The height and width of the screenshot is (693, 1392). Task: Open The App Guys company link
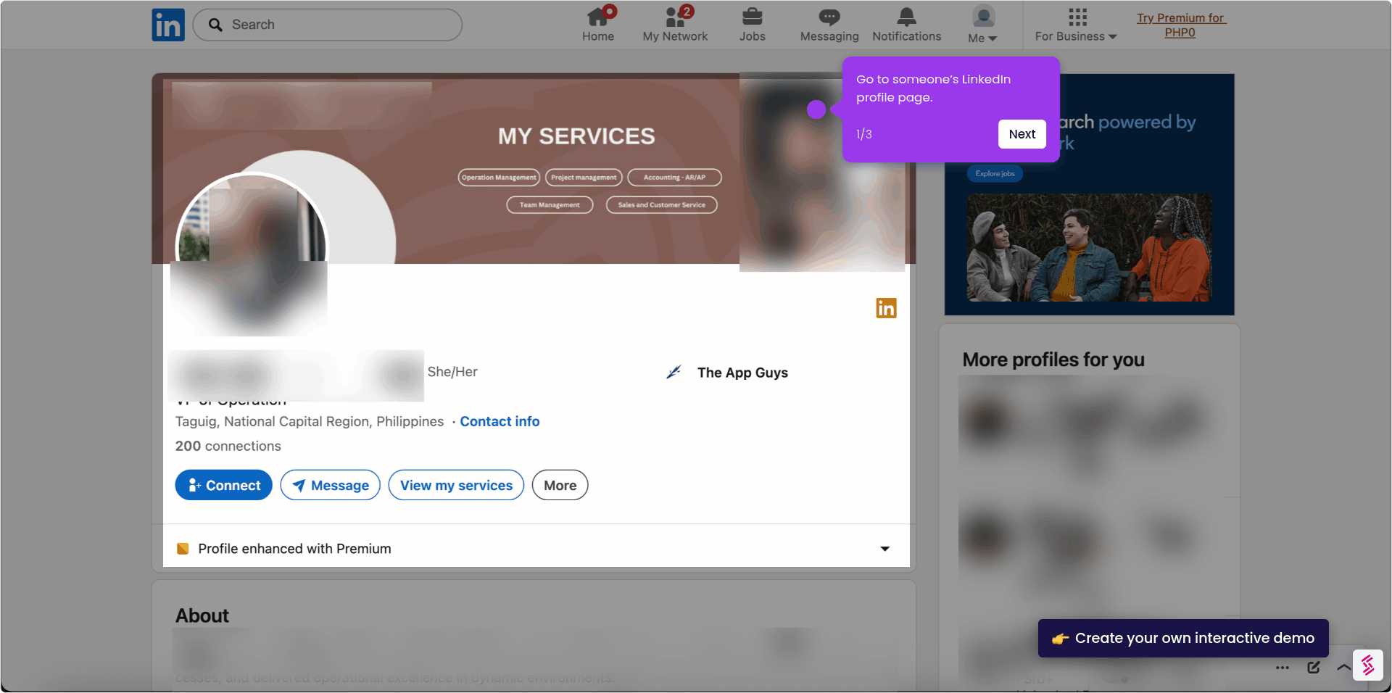(742, 373)
